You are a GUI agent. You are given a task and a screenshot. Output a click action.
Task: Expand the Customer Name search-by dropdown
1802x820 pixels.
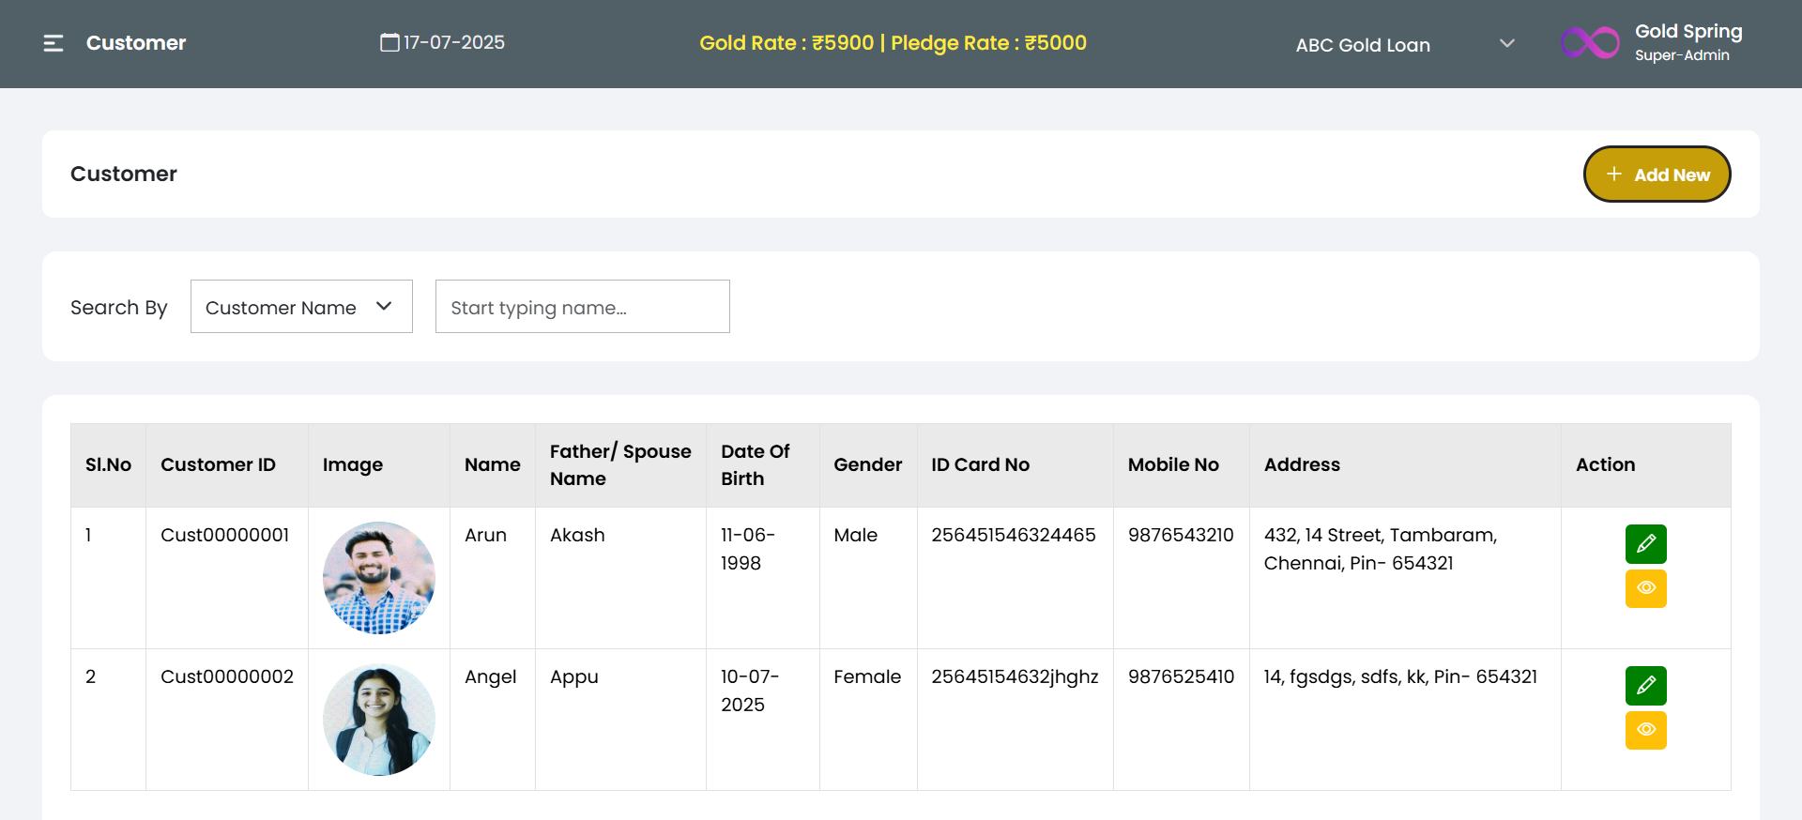pos(301,307)
